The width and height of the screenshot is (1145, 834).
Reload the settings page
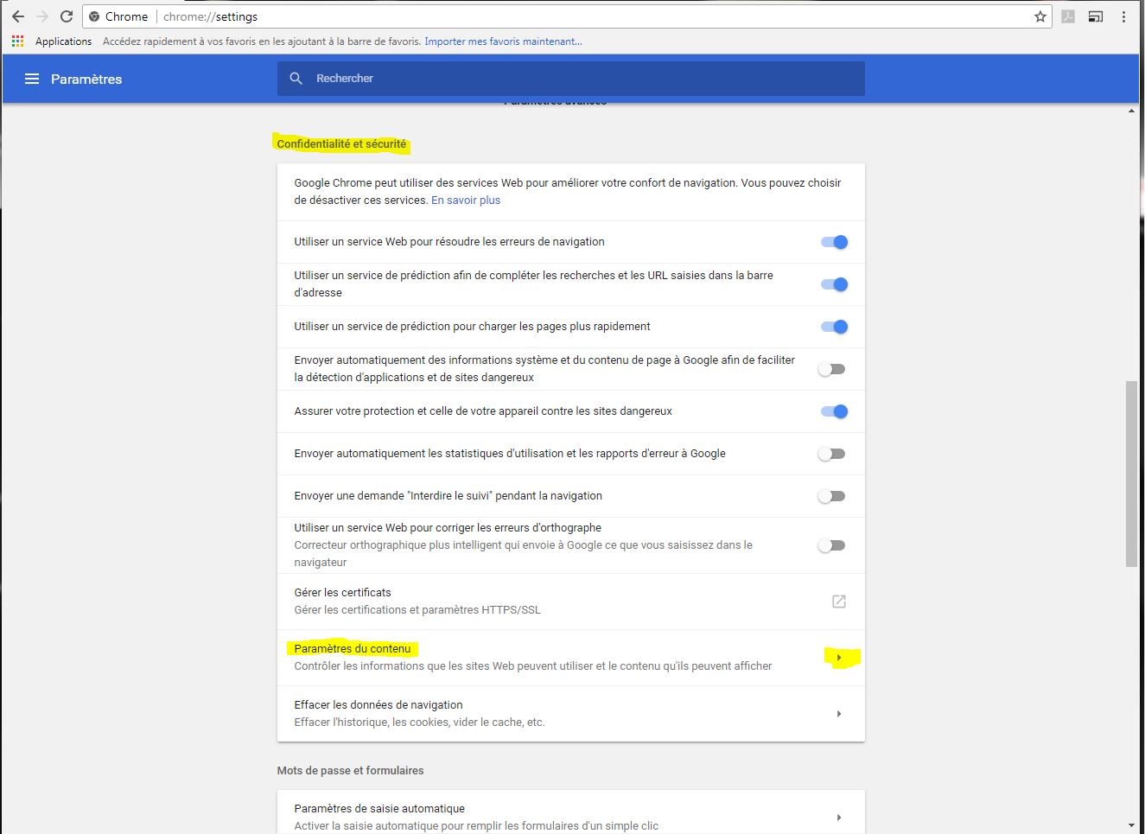click(67, 16)
